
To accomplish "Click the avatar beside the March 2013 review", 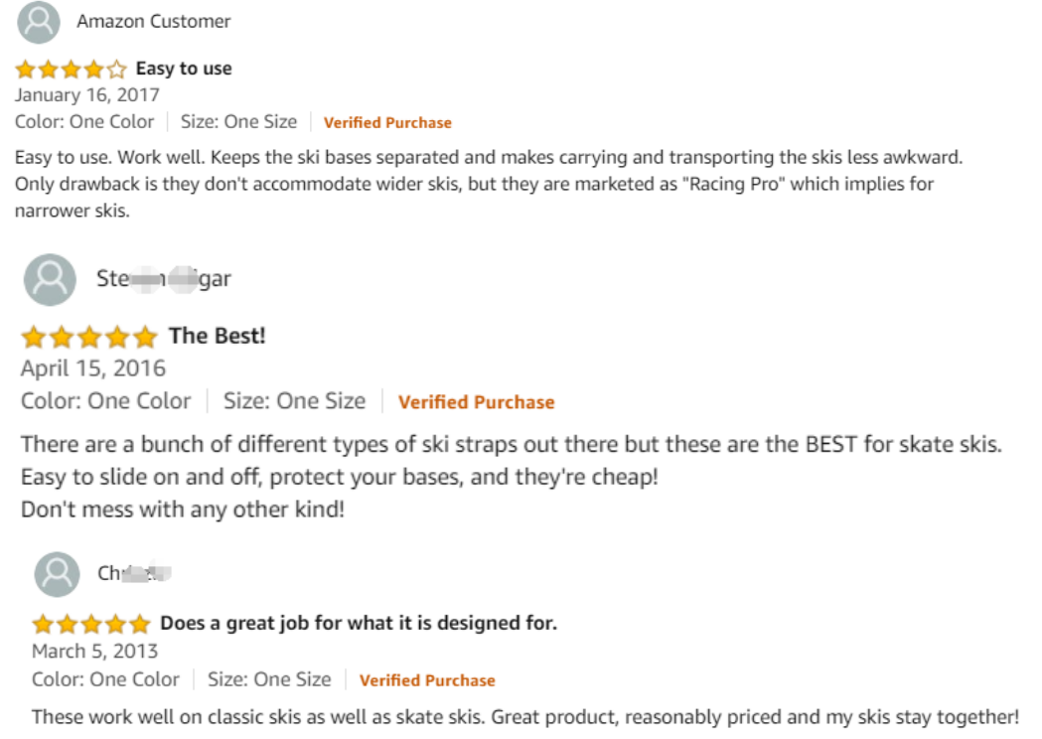I will [57, 574].
